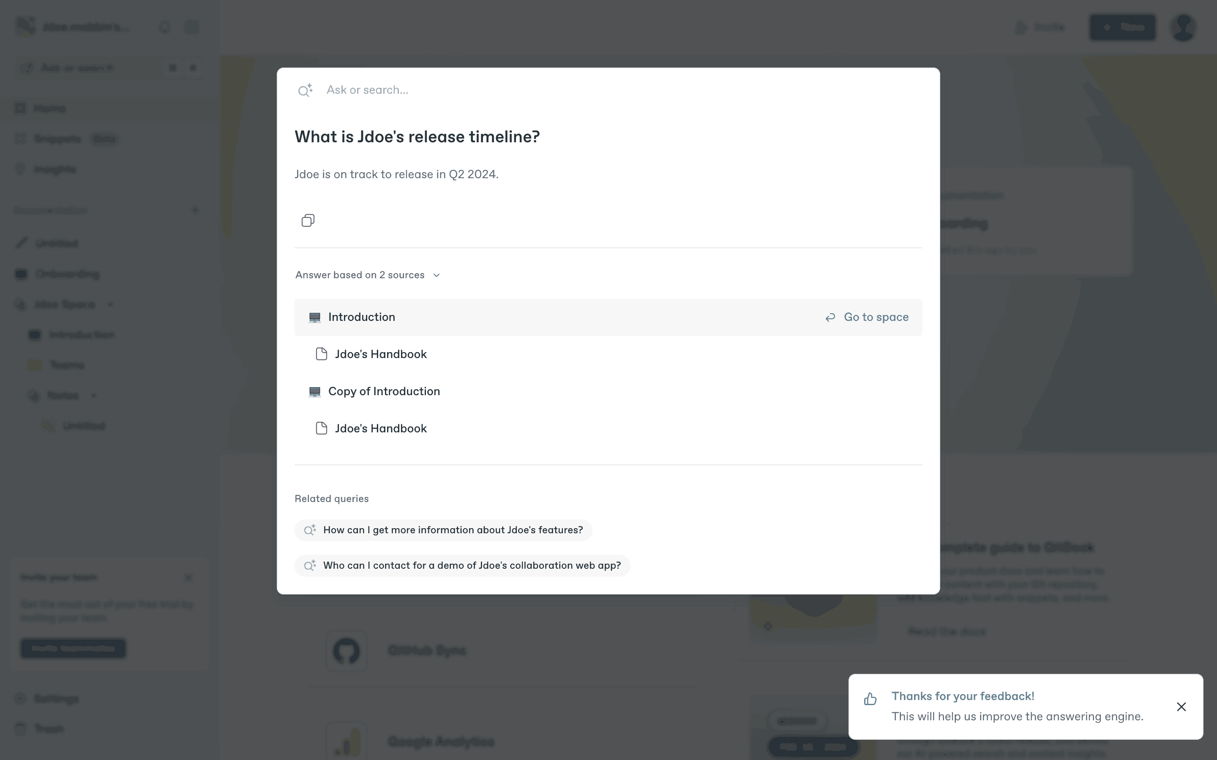
Task: Go to Settings in the sidebar
Action: click(55, 699)
